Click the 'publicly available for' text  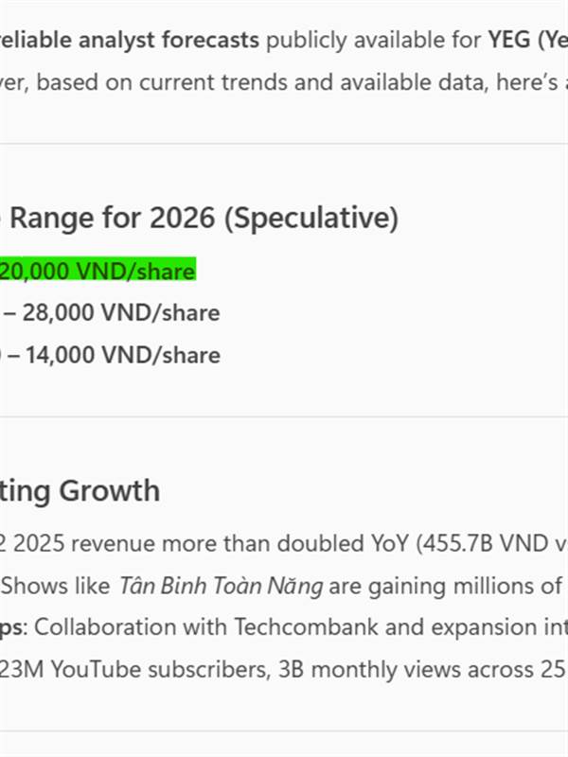(374, 40)
